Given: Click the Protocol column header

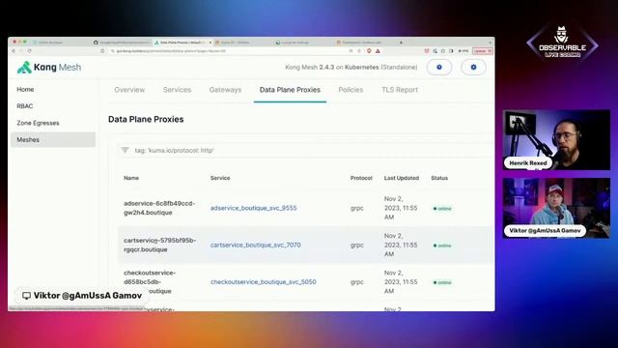Looking at the screenshot, I should click(x=361, y=178).
